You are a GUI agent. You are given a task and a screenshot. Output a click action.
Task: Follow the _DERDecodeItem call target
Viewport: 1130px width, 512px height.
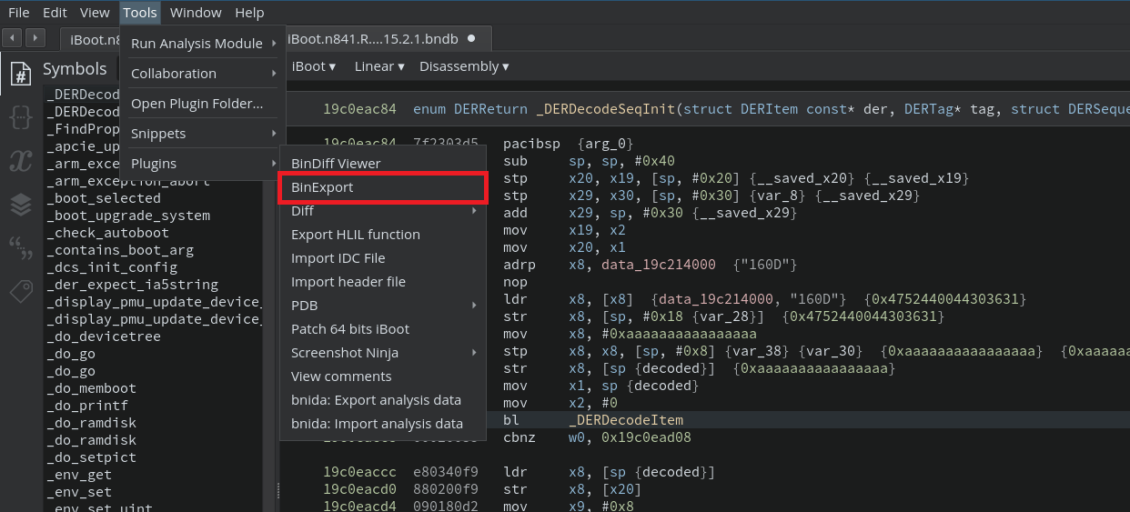tap(625, 420)
